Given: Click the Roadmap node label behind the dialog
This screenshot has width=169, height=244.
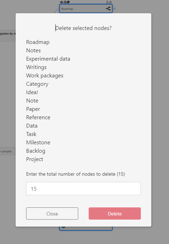Looking at the screenshot, I should (67, 9).
